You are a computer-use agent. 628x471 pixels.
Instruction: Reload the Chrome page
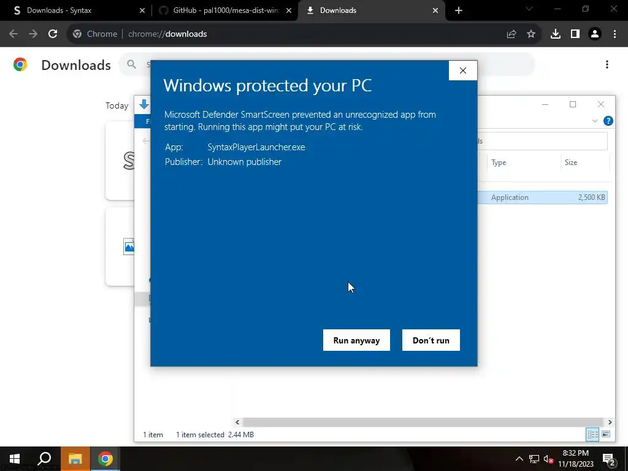coord(53,34)
